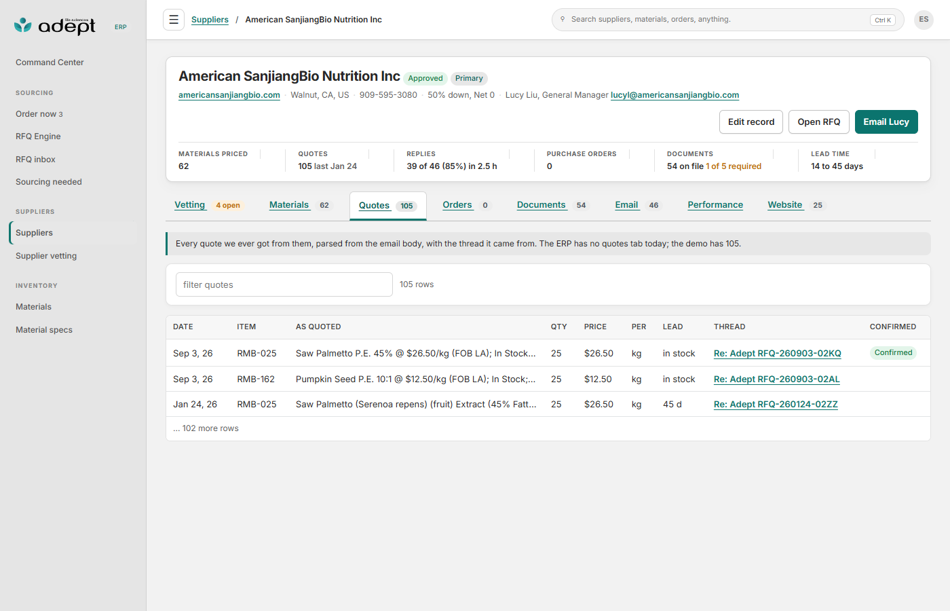Open thread Re: Adept RFQ-260124-02ZZ
The image size is (950, 611).
(x=776, y=405)
